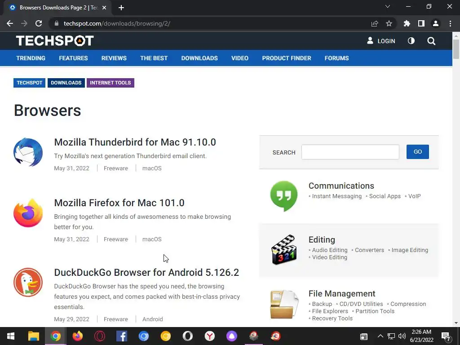The height and width of the screenshot is (345, 460).
Task: Click the LOGIN link in the header
Action: click(381, 41)
